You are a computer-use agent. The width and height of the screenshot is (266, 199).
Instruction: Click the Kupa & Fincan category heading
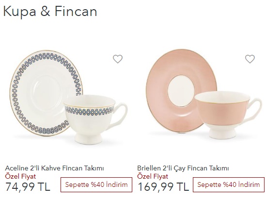(x=50, y=11)
